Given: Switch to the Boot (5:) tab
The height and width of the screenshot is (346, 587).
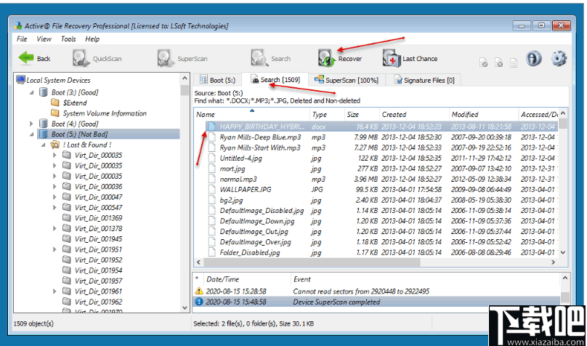Looking at the screenshot, I should point(217,80).
